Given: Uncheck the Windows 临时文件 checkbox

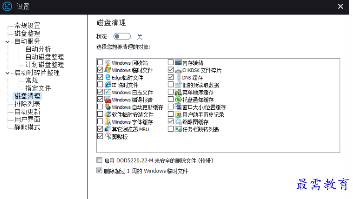Looking at the screenshot, I should pos(100,70).
